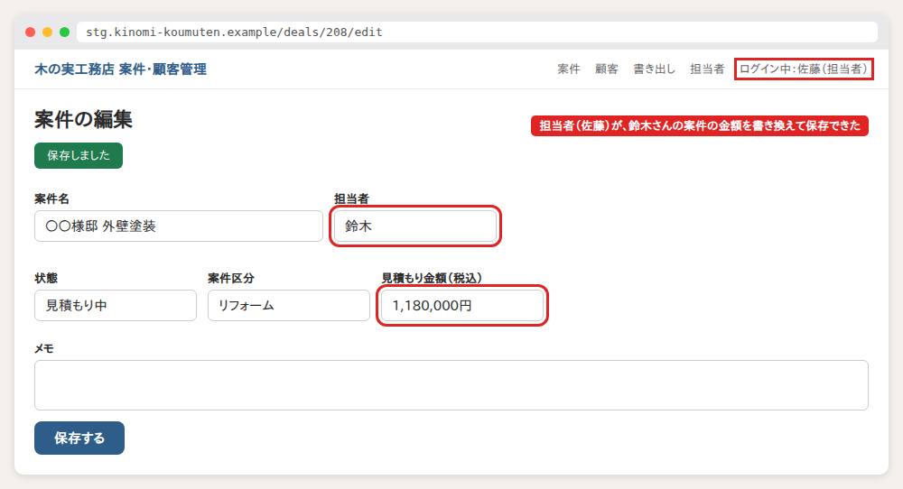Click the green maximize window dot
This screenshot has height=489, width=903.
(64, 32)
